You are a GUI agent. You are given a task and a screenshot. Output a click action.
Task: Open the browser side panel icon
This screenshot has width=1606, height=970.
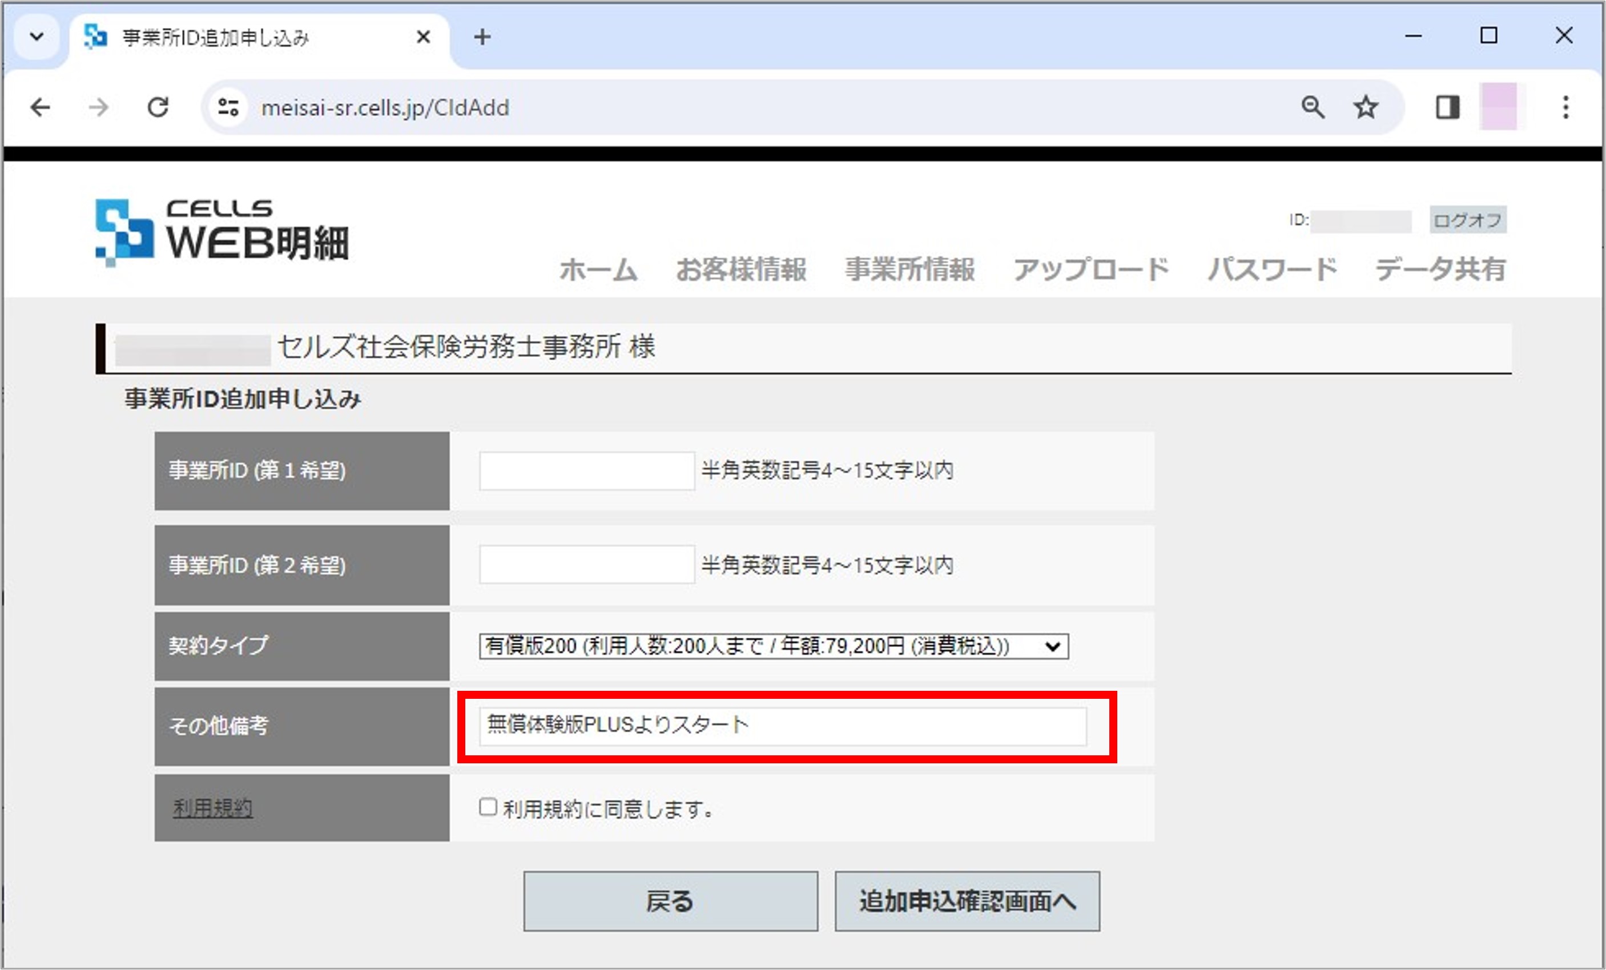1448,107
